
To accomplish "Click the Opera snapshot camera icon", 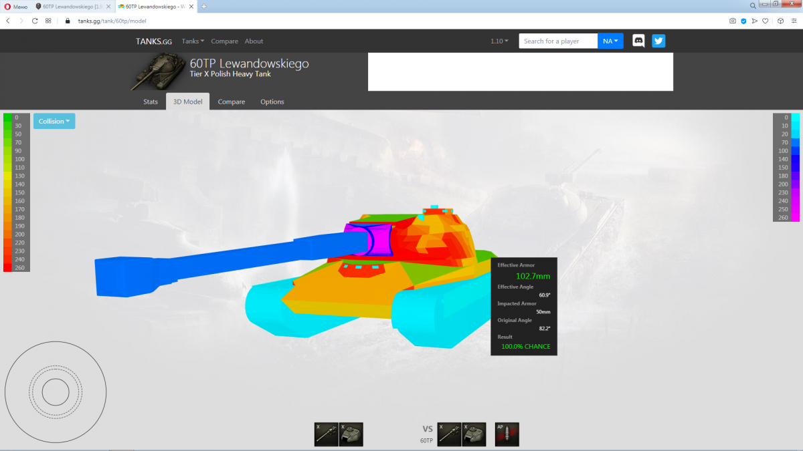I will pyautogui.click(x=733, y=21).
